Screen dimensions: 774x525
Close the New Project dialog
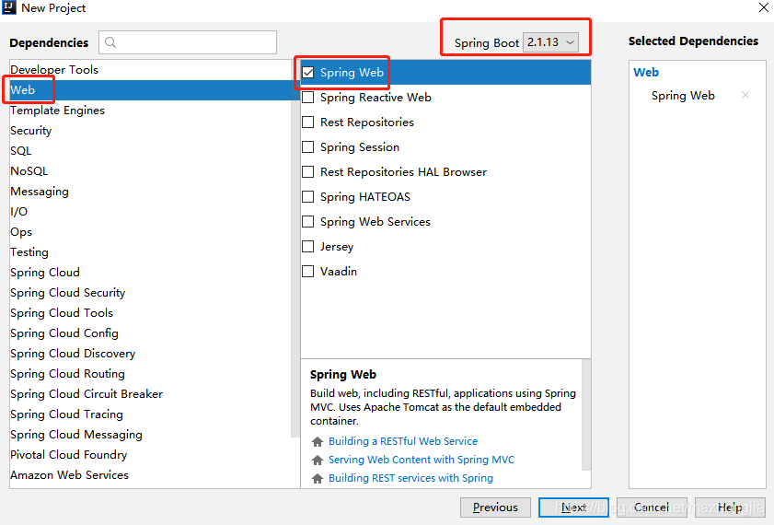[x=763, y=7]
